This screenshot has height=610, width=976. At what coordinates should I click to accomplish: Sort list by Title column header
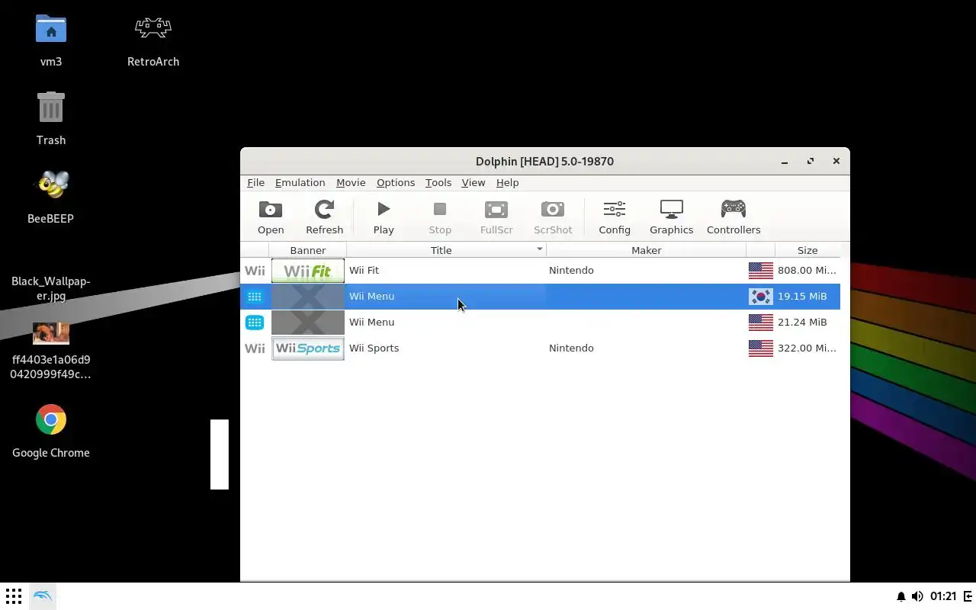(x=441, y=250)
